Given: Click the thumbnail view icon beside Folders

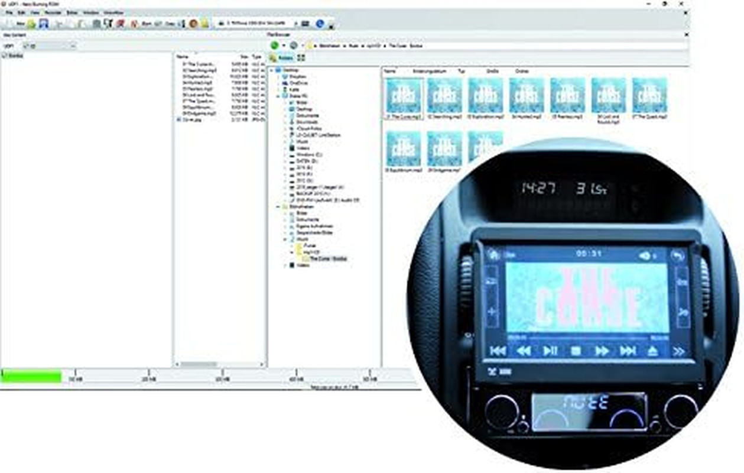Looking at the screenshot, I should tap(301, 58).
